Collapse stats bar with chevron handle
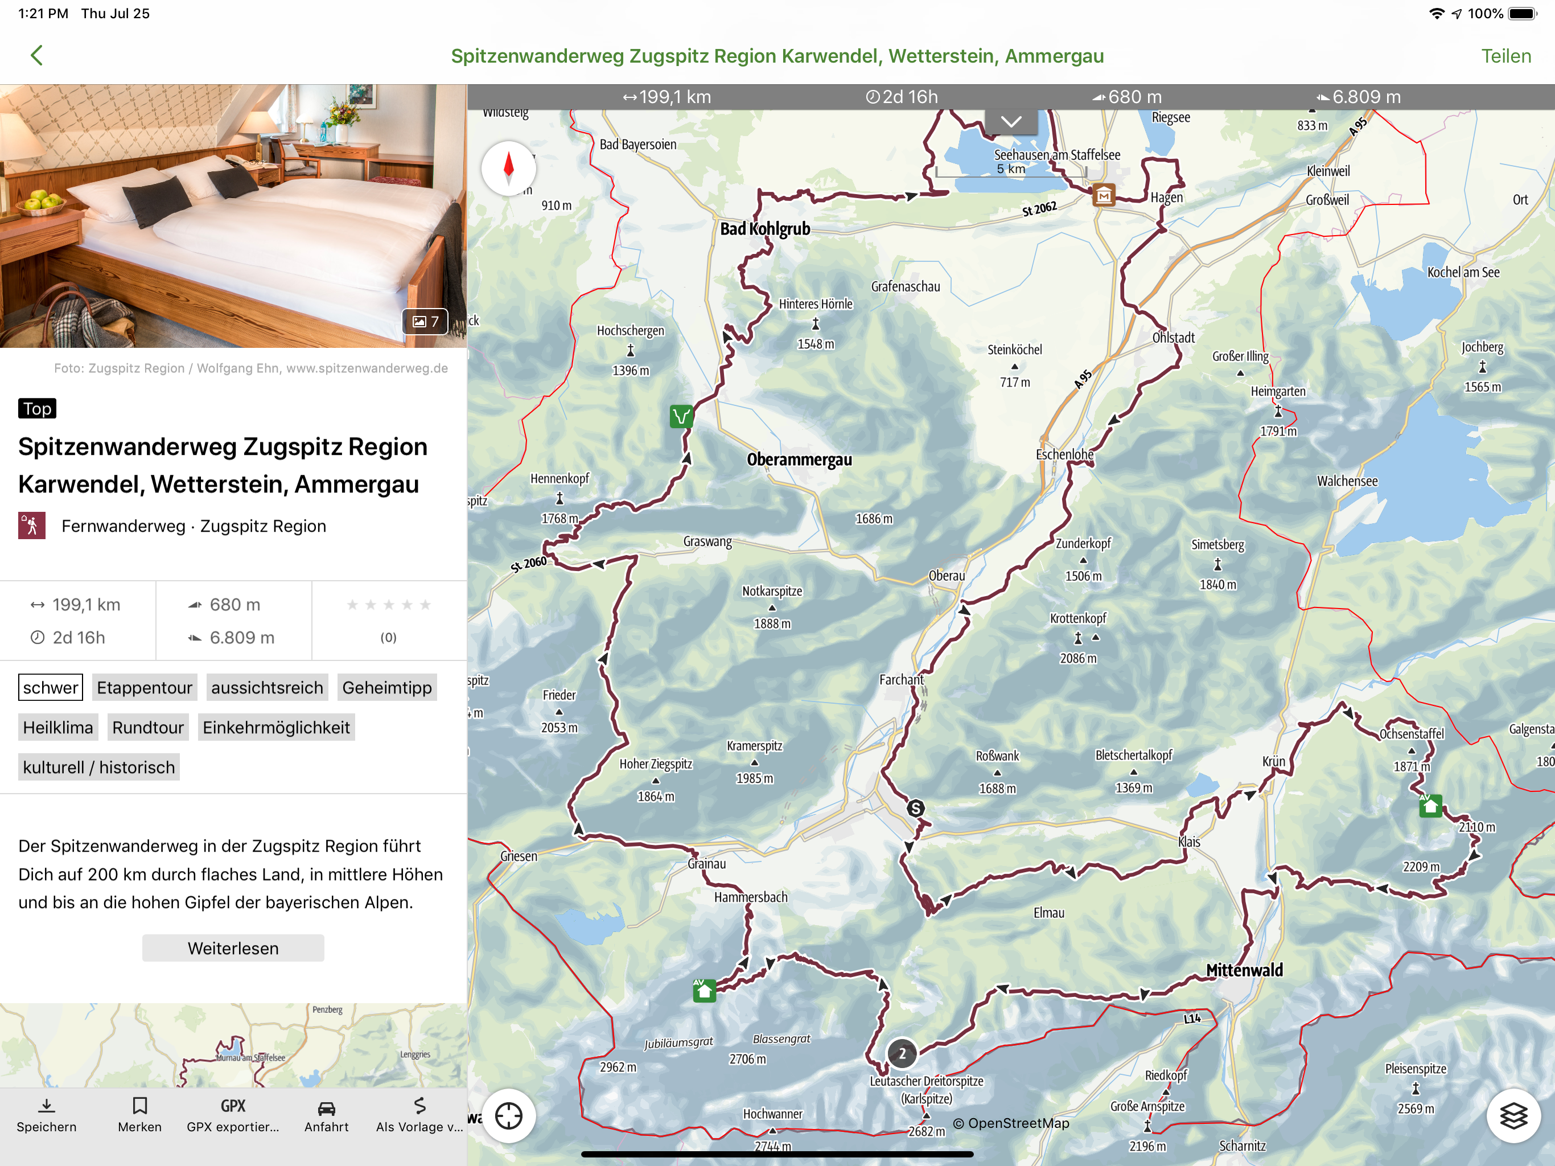Screen dimensions: 1555x1166 [1011, 122]
